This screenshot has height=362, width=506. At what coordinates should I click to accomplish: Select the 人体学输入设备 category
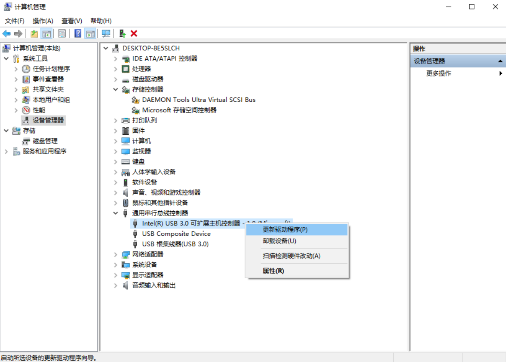tap(154, 172)
